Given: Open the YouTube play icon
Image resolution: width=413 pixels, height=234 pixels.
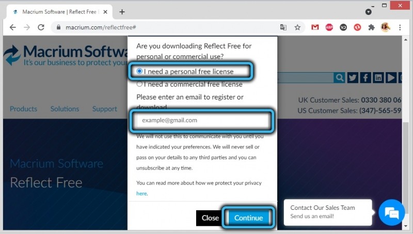Looking at the screenshot, I should click(x=391, y=77).
